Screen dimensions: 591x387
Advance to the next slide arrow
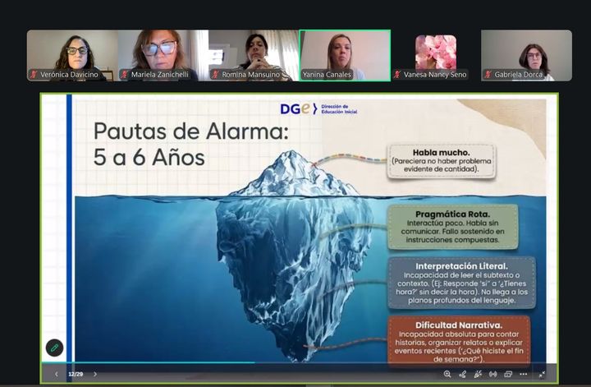click(95, 374)
